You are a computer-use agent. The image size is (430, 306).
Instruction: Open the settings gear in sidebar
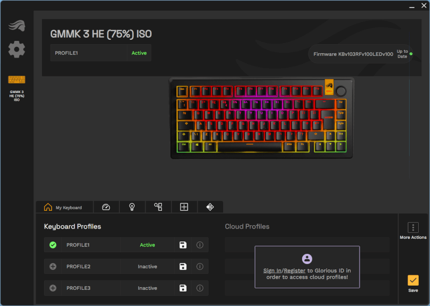(x=17, y=49)
